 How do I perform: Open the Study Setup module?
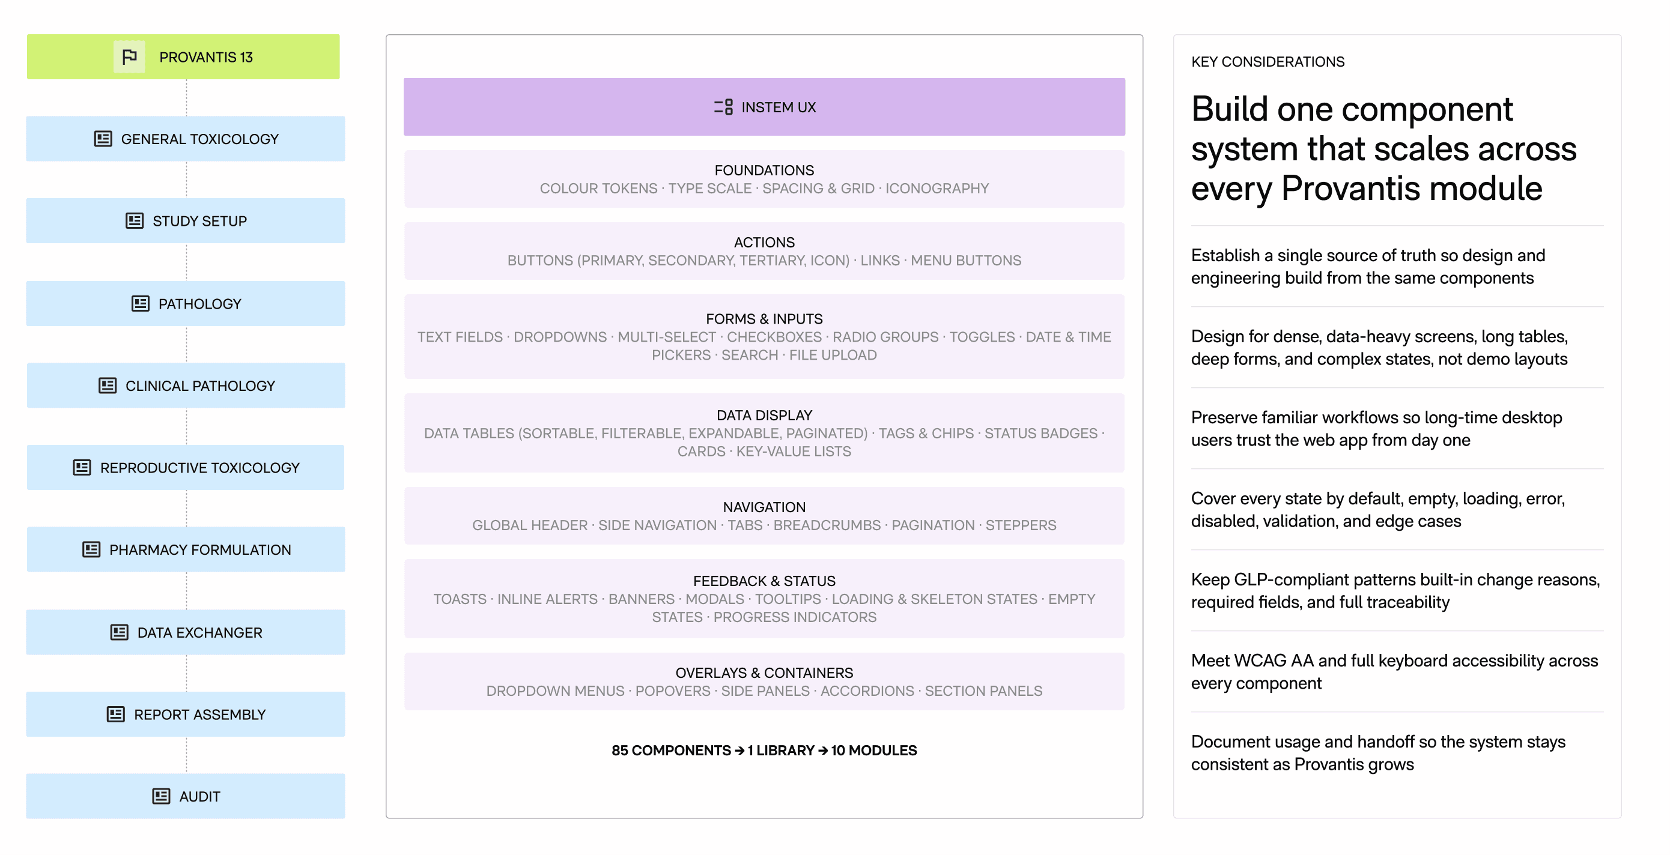(186, 221)
